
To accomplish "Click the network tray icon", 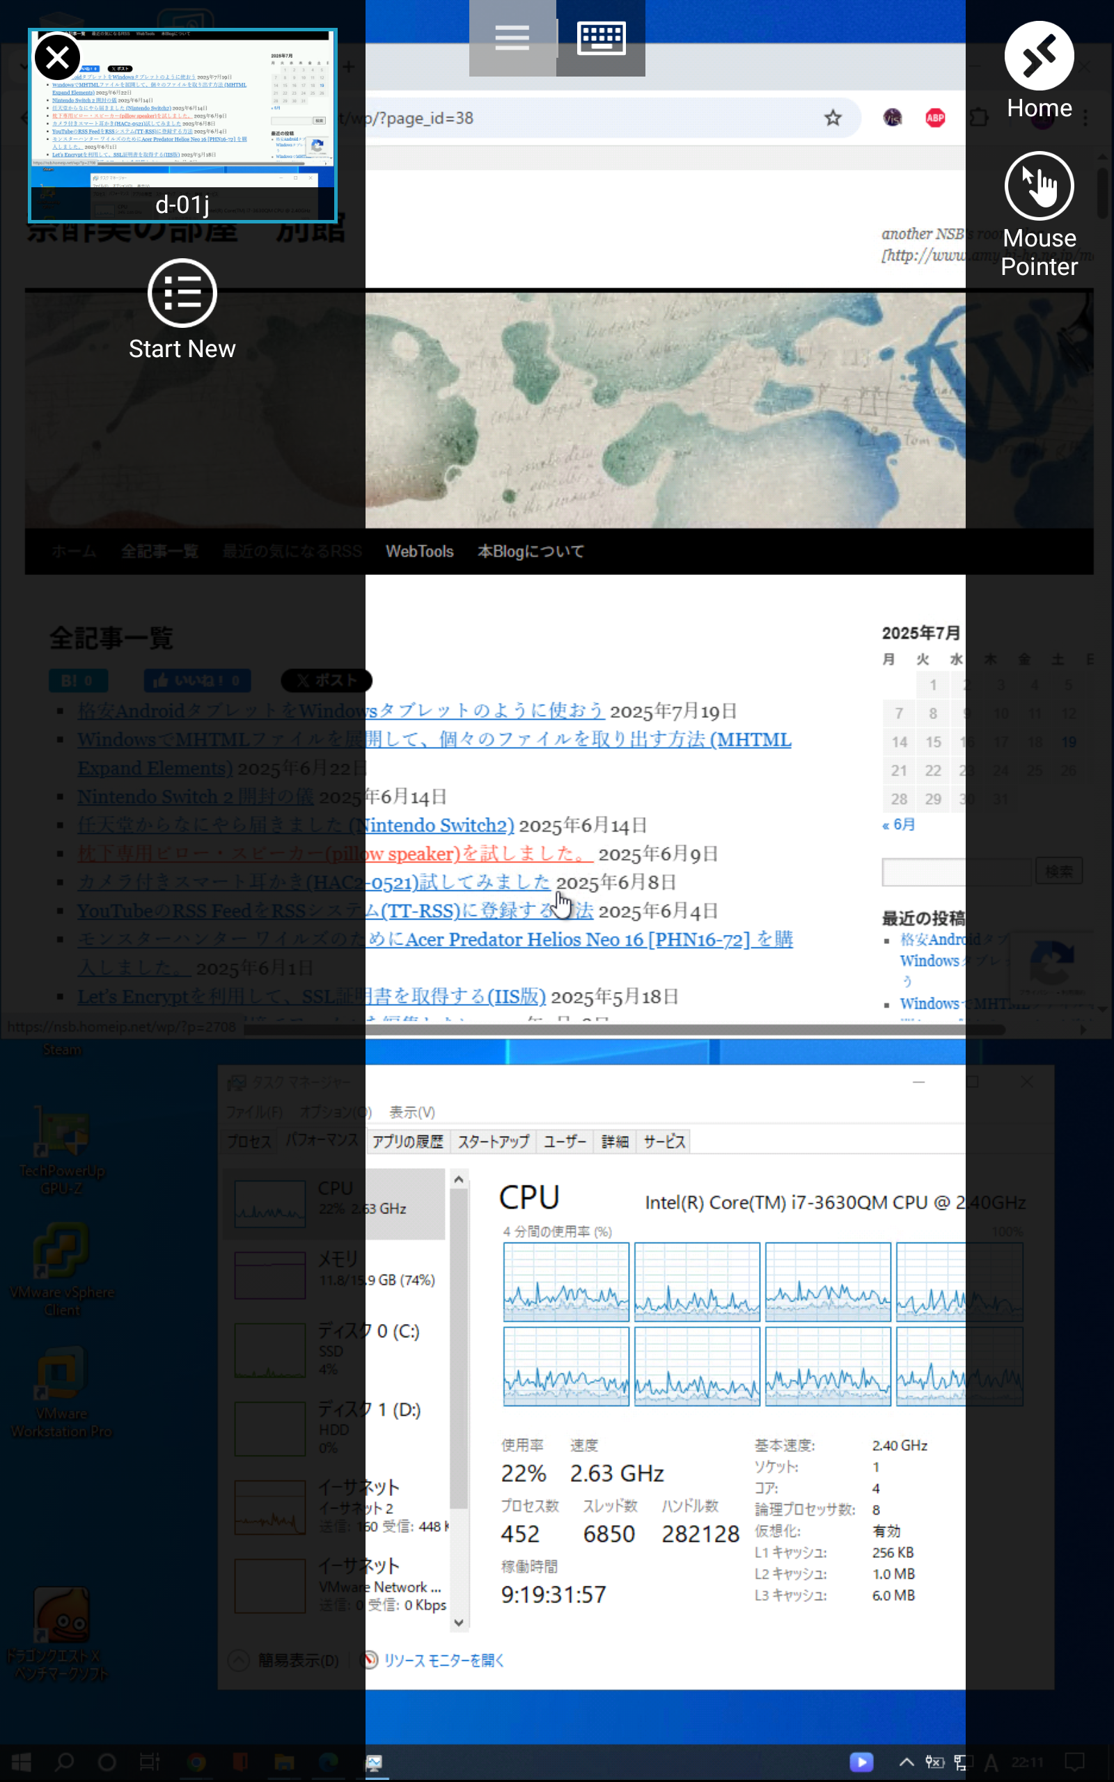I will pos(962,1762).
